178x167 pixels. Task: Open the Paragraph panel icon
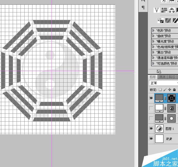pos(143,8)
